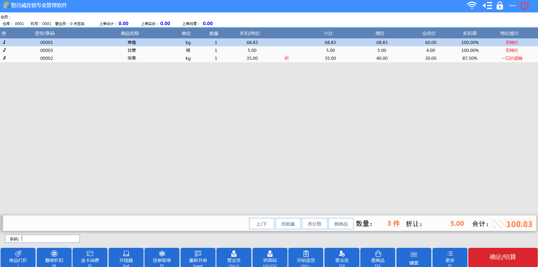Restart the order with 重新开单

(198, 254)
